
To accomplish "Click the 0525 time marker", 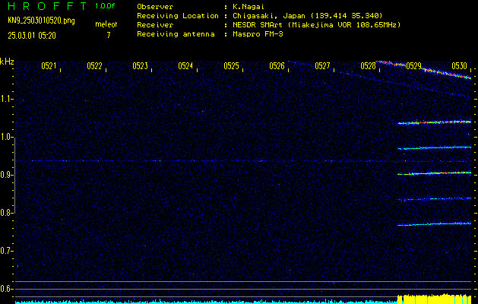I will coord(231,66).
